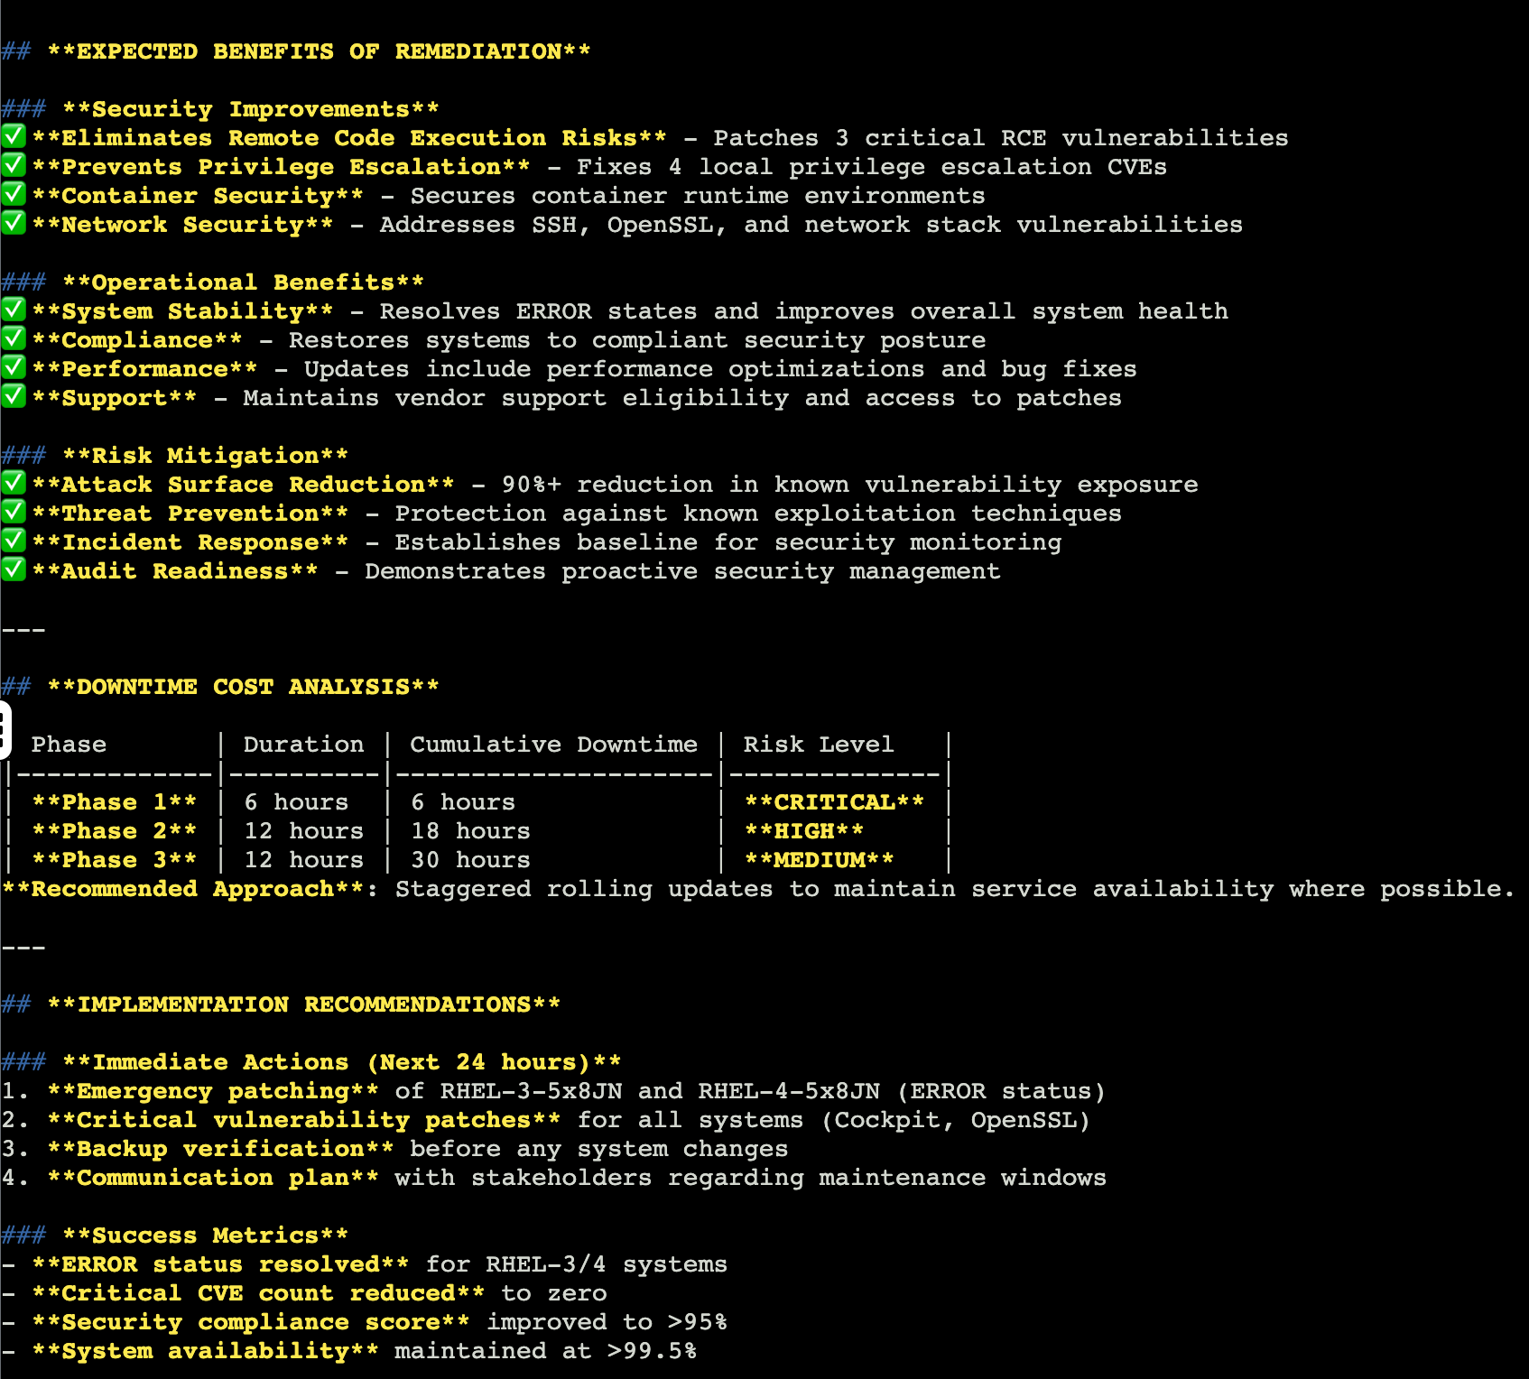Click the checkmark icon before Network Security
Viewport: 1529px width, 1379px height.
click(13, 224)
